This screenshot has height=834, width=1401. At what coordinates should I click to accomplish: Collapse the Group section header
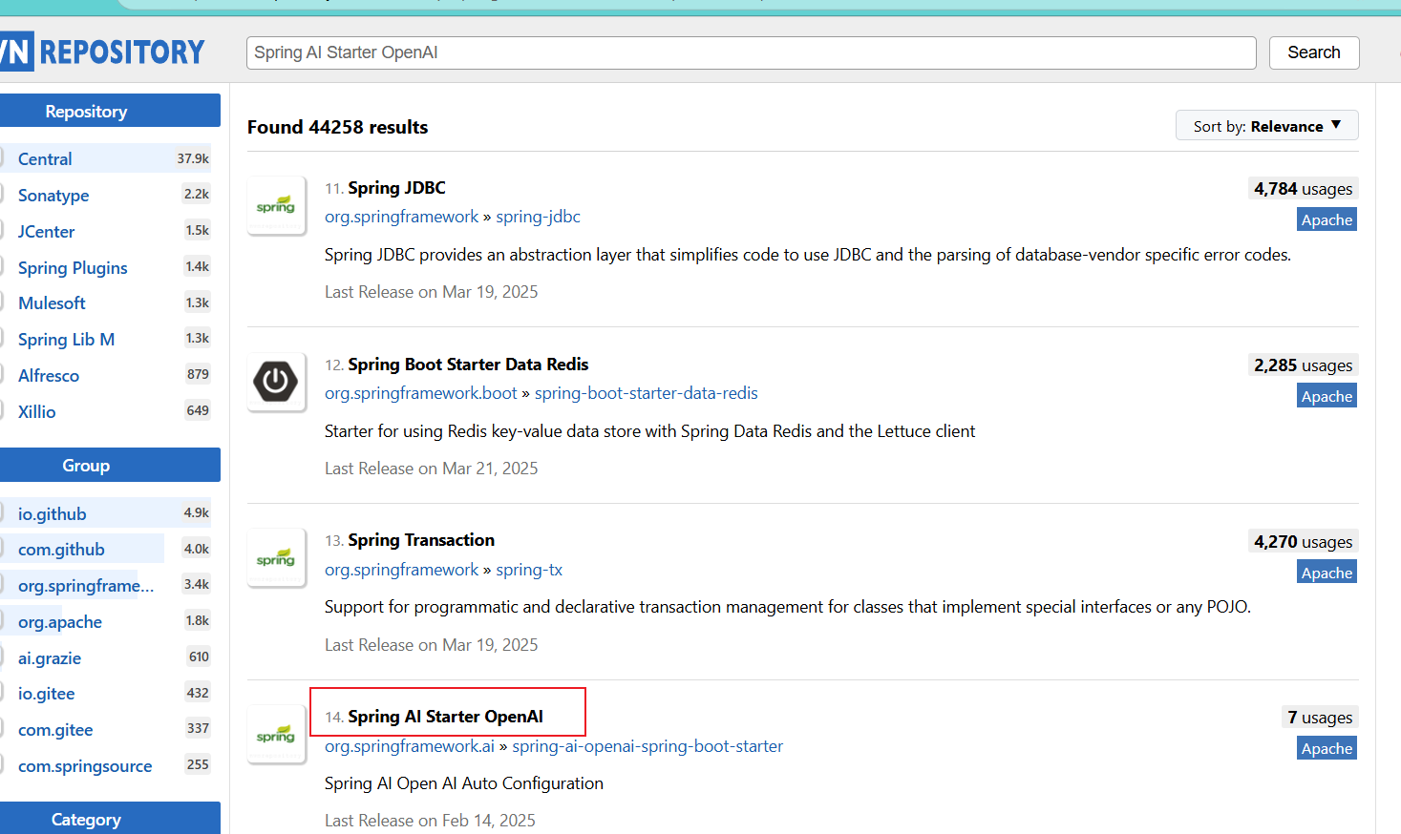(x=85, y=465)
